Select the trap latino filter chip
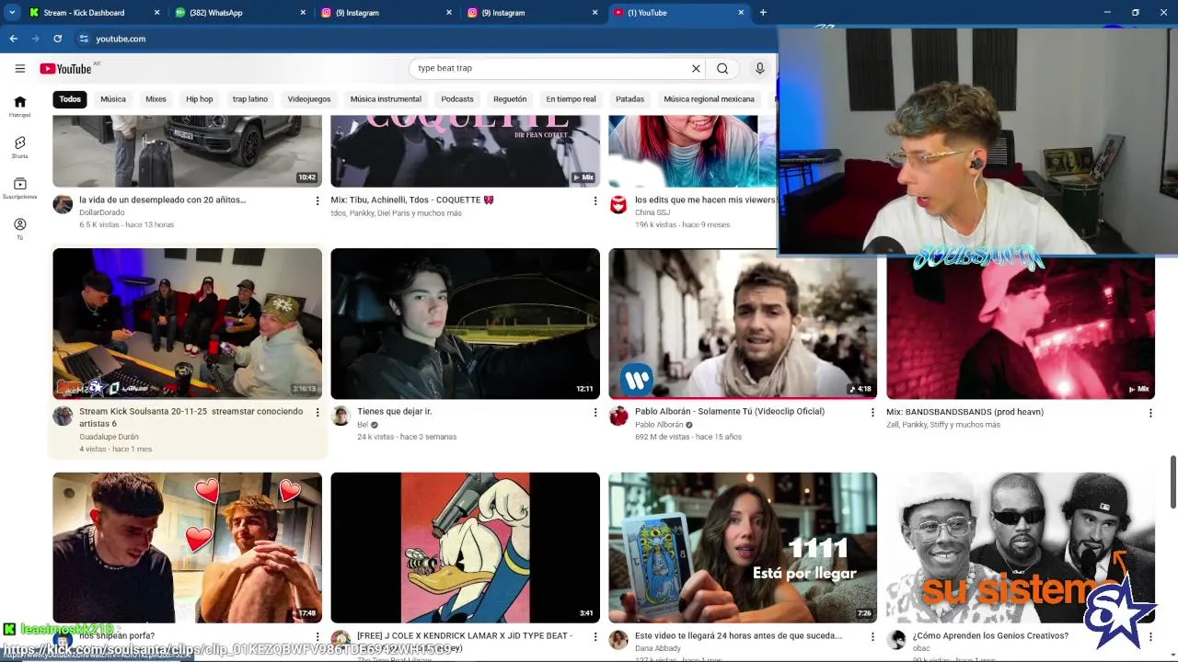Image resolution: width=1178 pixels, height=662 pixels. point(250,99)
